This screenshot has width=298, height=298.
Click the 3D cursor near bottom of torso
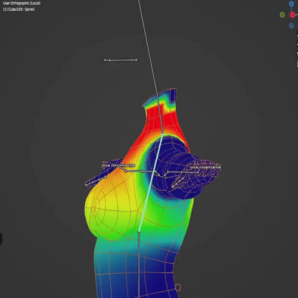click(178, 287)
